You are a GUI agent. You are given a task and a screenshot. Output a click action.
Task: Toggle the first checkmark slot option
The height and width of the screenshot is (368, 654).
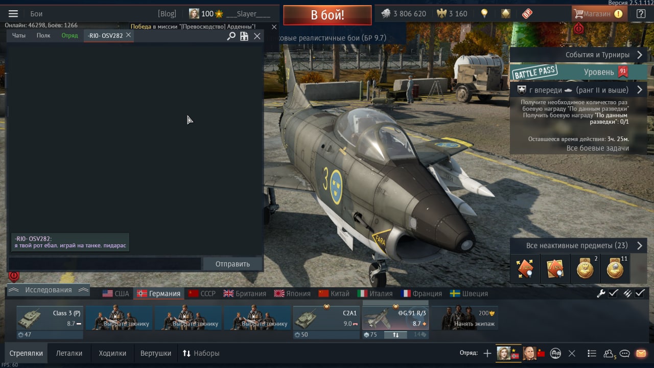[x=614, y=293]
